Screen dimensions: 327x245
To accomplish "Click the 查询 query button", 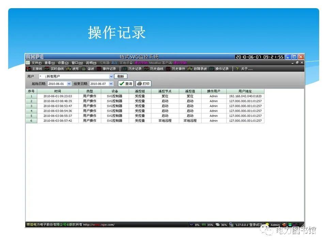I will (x=126, y=84).
